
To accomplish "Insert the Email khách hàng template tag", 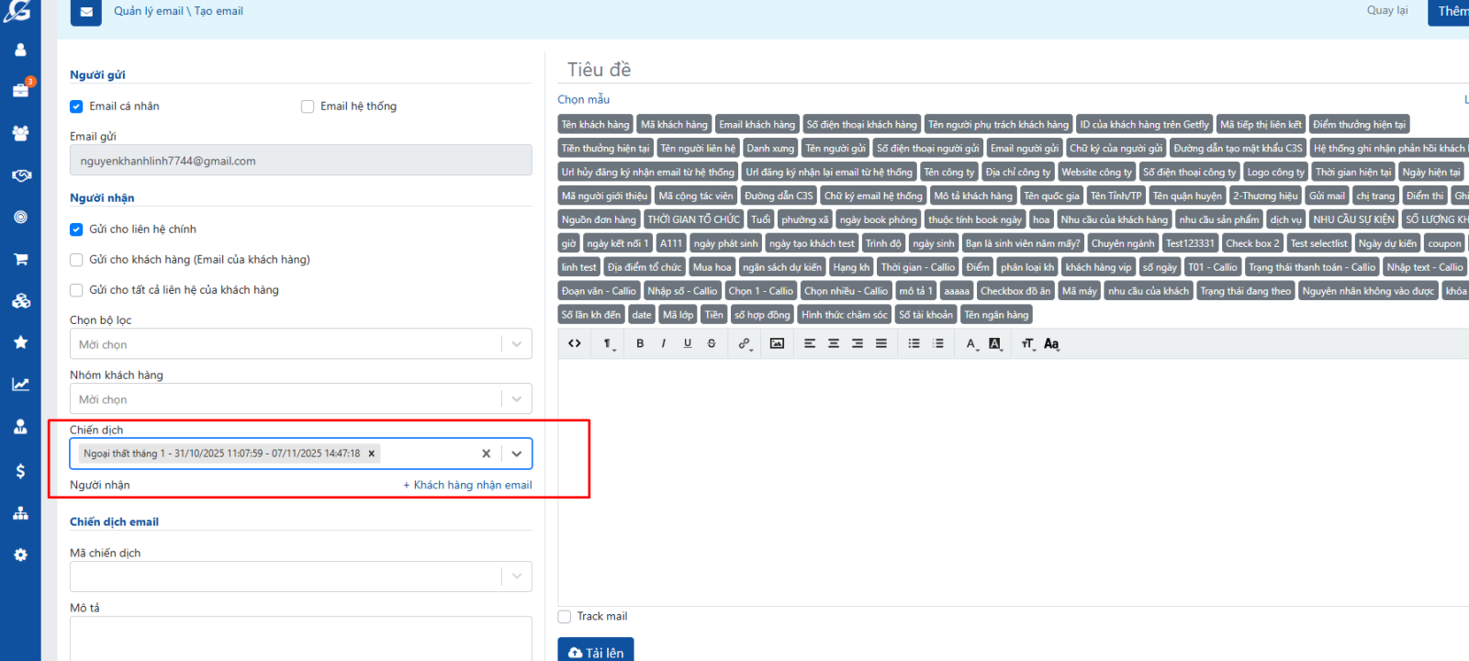I will [757, 125].
